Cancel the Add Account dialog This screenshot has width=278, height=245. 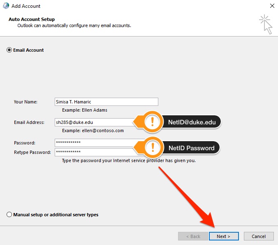259,236
